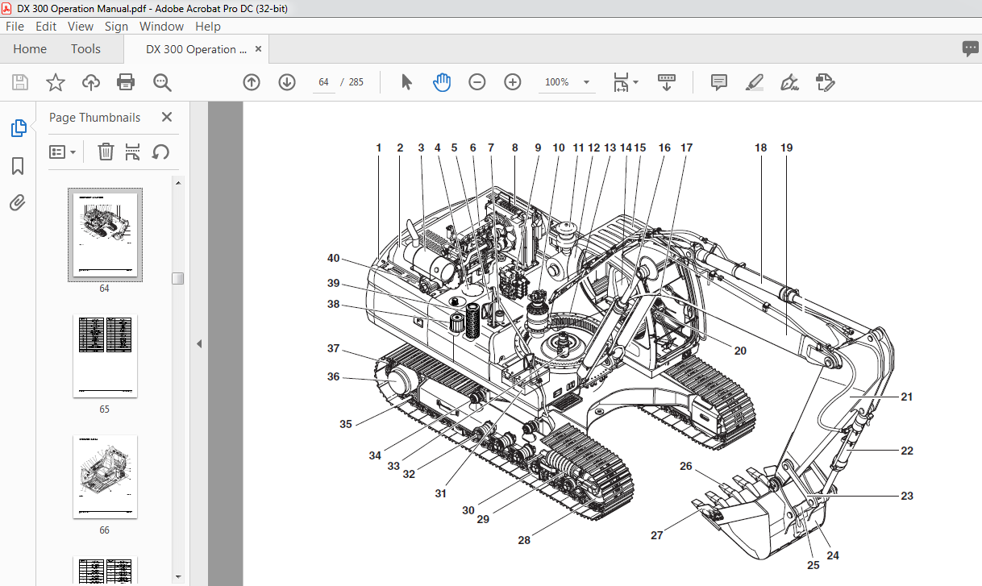This screenshot has height=586, width=982.
Task: Open the File menu
Action: click(x=15, y=27)
